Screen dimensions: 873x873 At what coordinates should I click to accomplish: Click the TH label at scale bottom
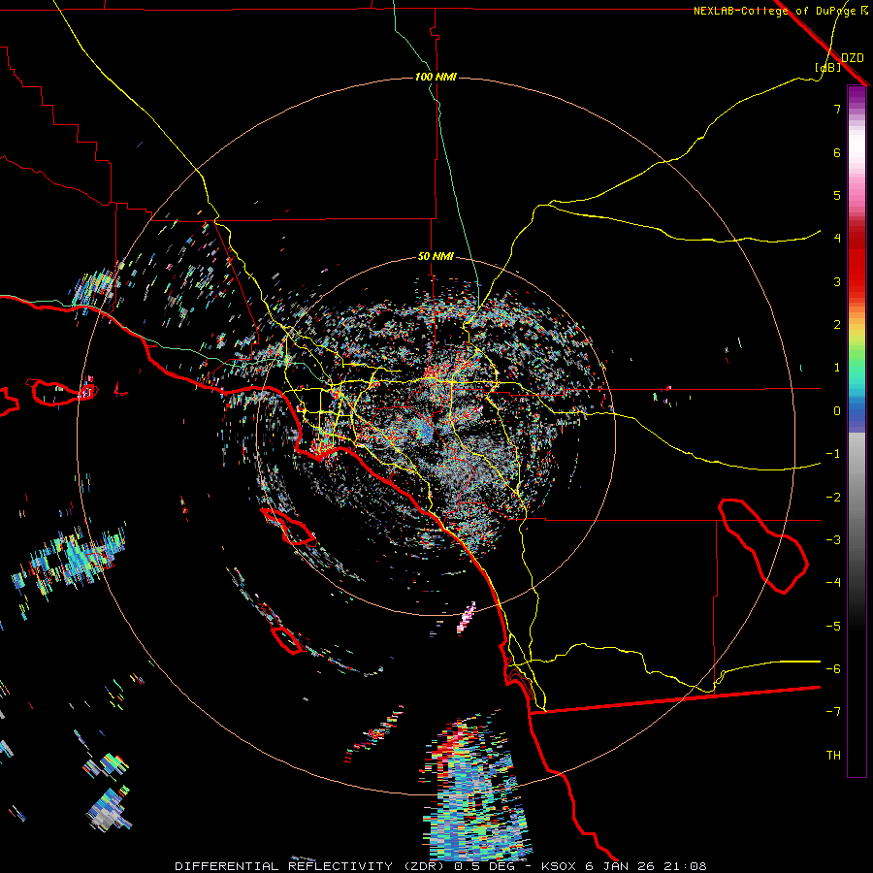(x=833, y=756)
